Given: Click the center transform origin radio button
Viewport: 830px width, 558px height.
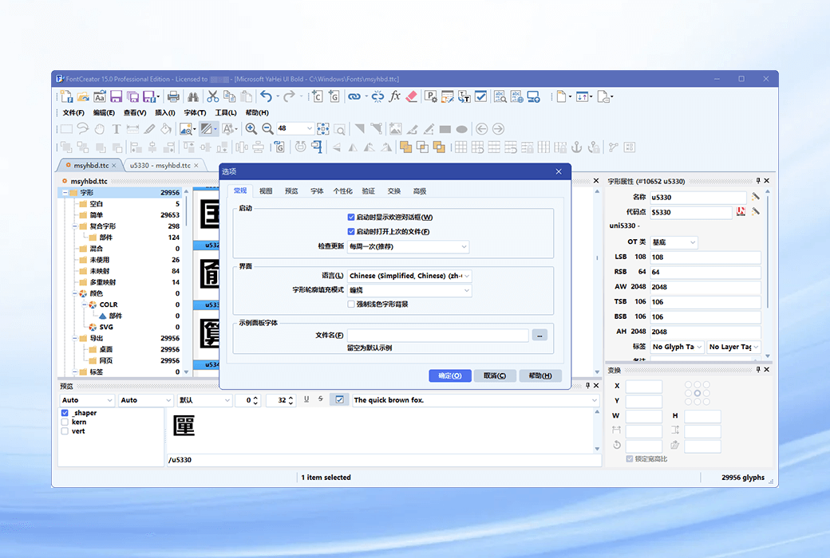Looking at the screenshot, I should pos(698,394).
